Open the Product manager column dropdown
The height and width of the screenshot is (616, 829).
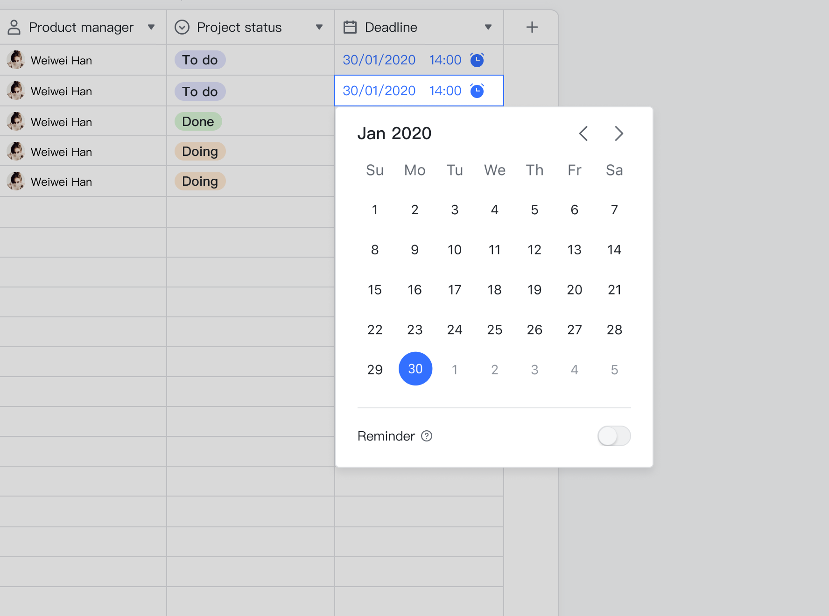tap(151, 27)
